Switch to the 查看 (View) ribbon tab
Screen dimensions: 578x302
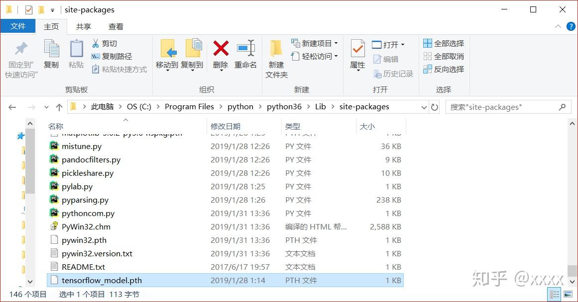tap(115, 26)
